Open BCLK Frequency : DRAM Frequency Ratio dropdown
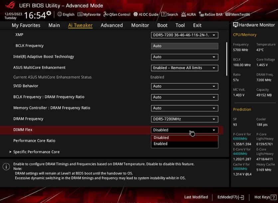 point(185,97)
